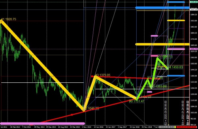Select the E2 = 2020.03.08 06:00 vertical label
198x129 pixels.
(x=166, y=113)
